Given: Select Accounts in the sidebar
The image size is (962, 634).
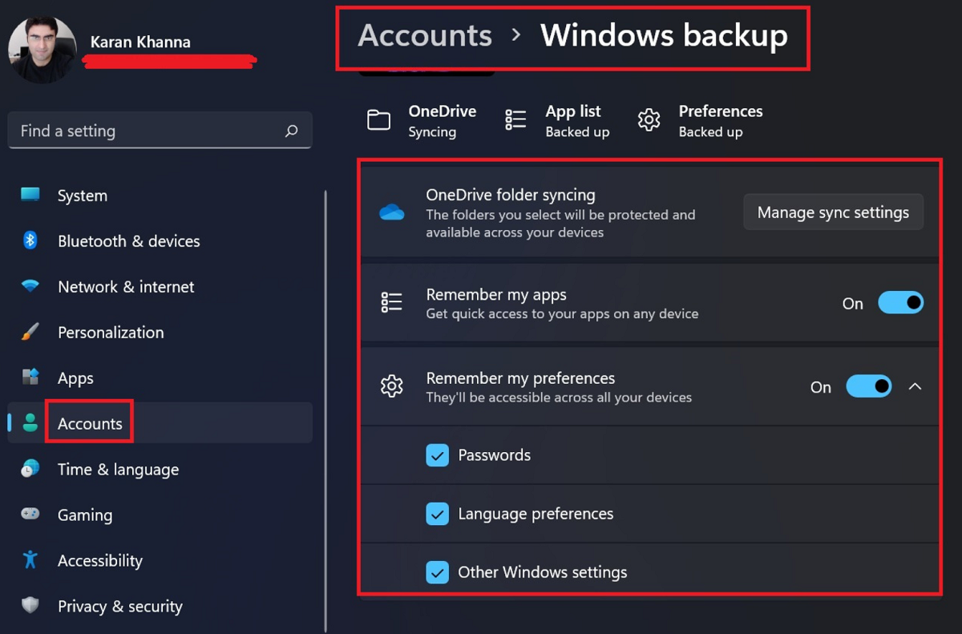Looking at the screenshot, I should pyautogui.click(x=89, y=422).
